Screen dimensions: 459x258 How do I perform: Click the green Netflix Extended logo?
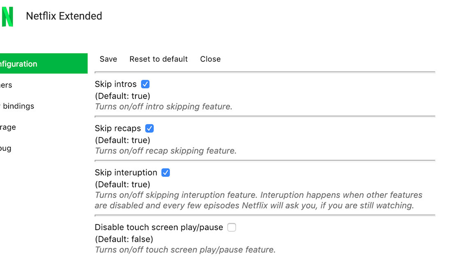(x=7, y=16)
